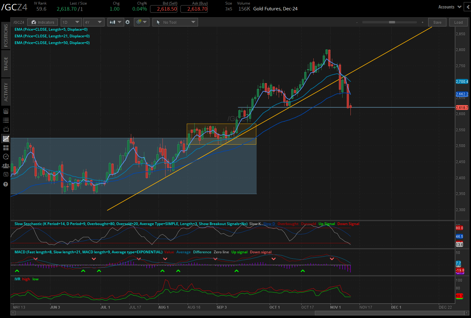Click the Bid (Sell) price 2,618.50

click(x=167, y=9)
